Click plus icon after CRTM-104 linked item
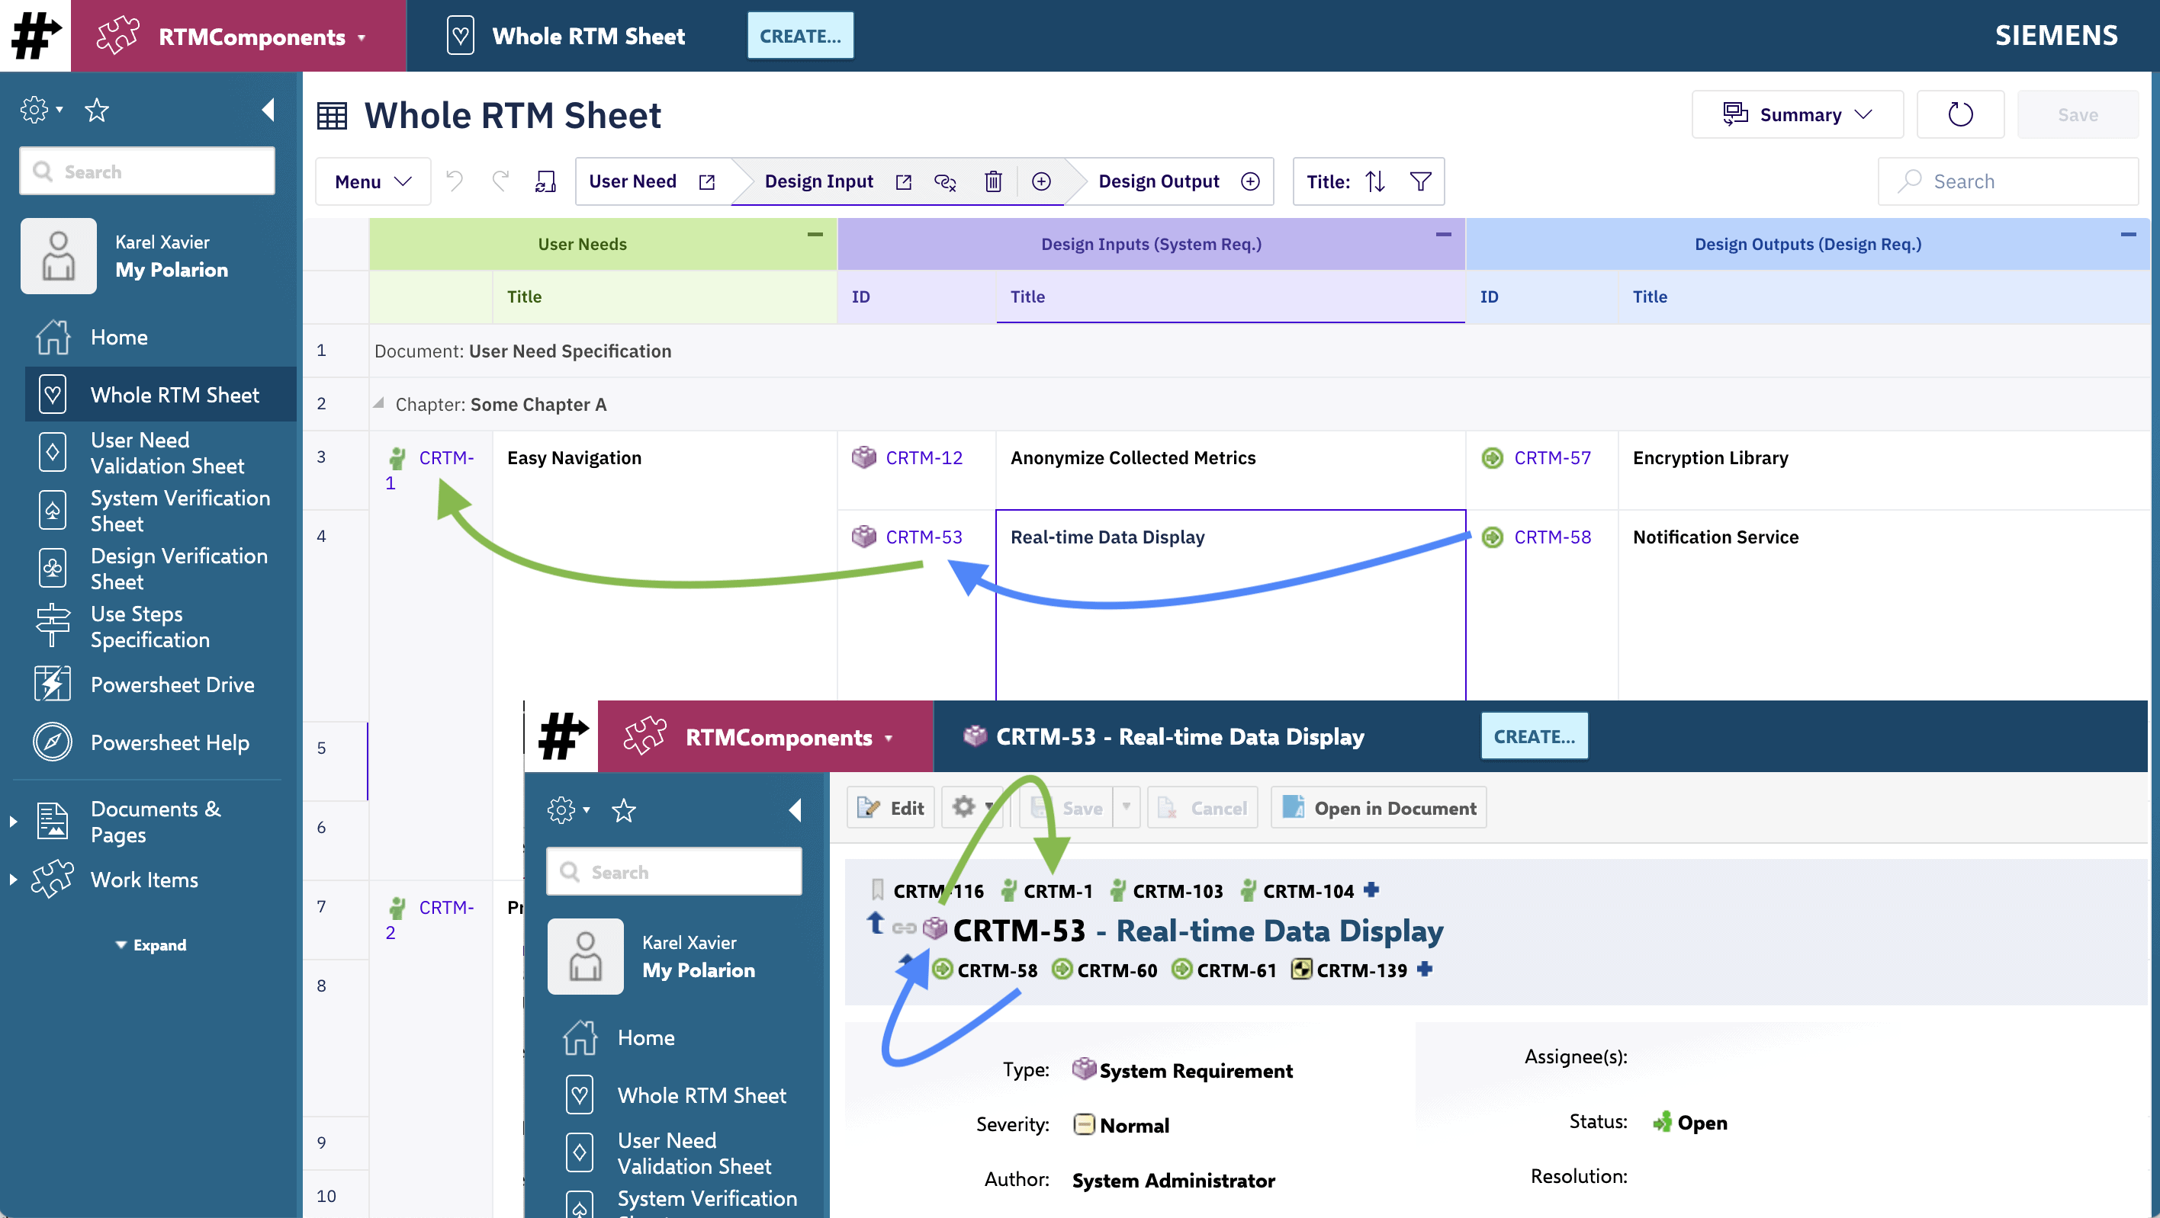Viewport: 2160px width, 1218px height. [x=1371, y=889]
